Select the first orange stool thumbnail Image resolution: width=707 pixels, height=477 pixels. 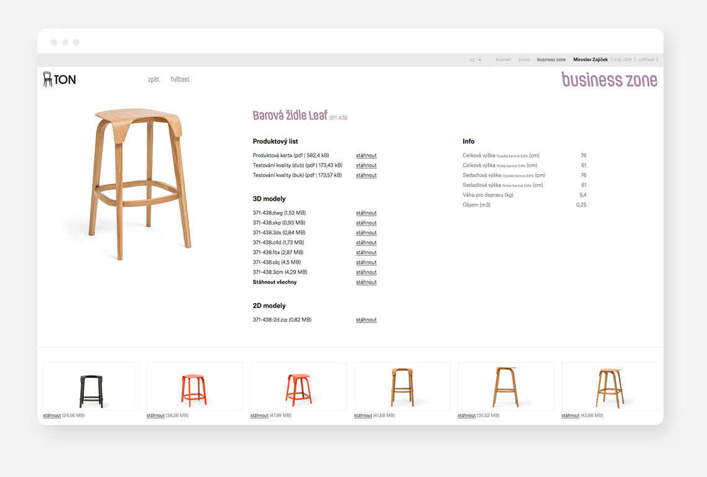pyautogui.click(x=194, y=387)
